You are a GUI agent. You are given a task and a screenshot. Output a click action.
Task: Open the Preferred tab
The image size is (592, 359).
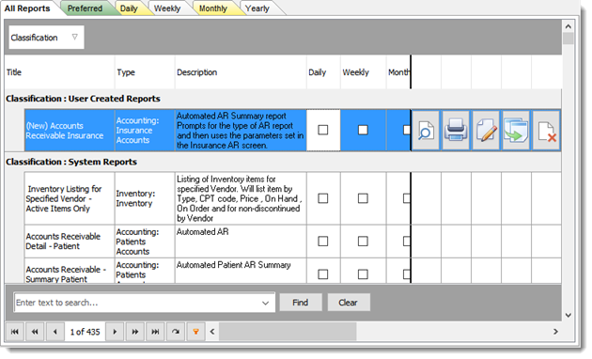coord(85,8)
